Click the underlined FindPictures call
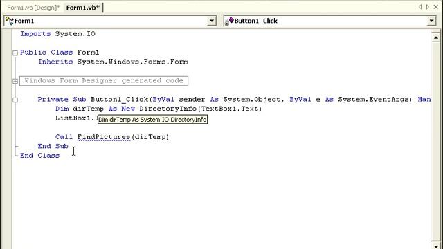Image resolution: width=443 pixels, height=249 pixels. [x=104, y=137]
